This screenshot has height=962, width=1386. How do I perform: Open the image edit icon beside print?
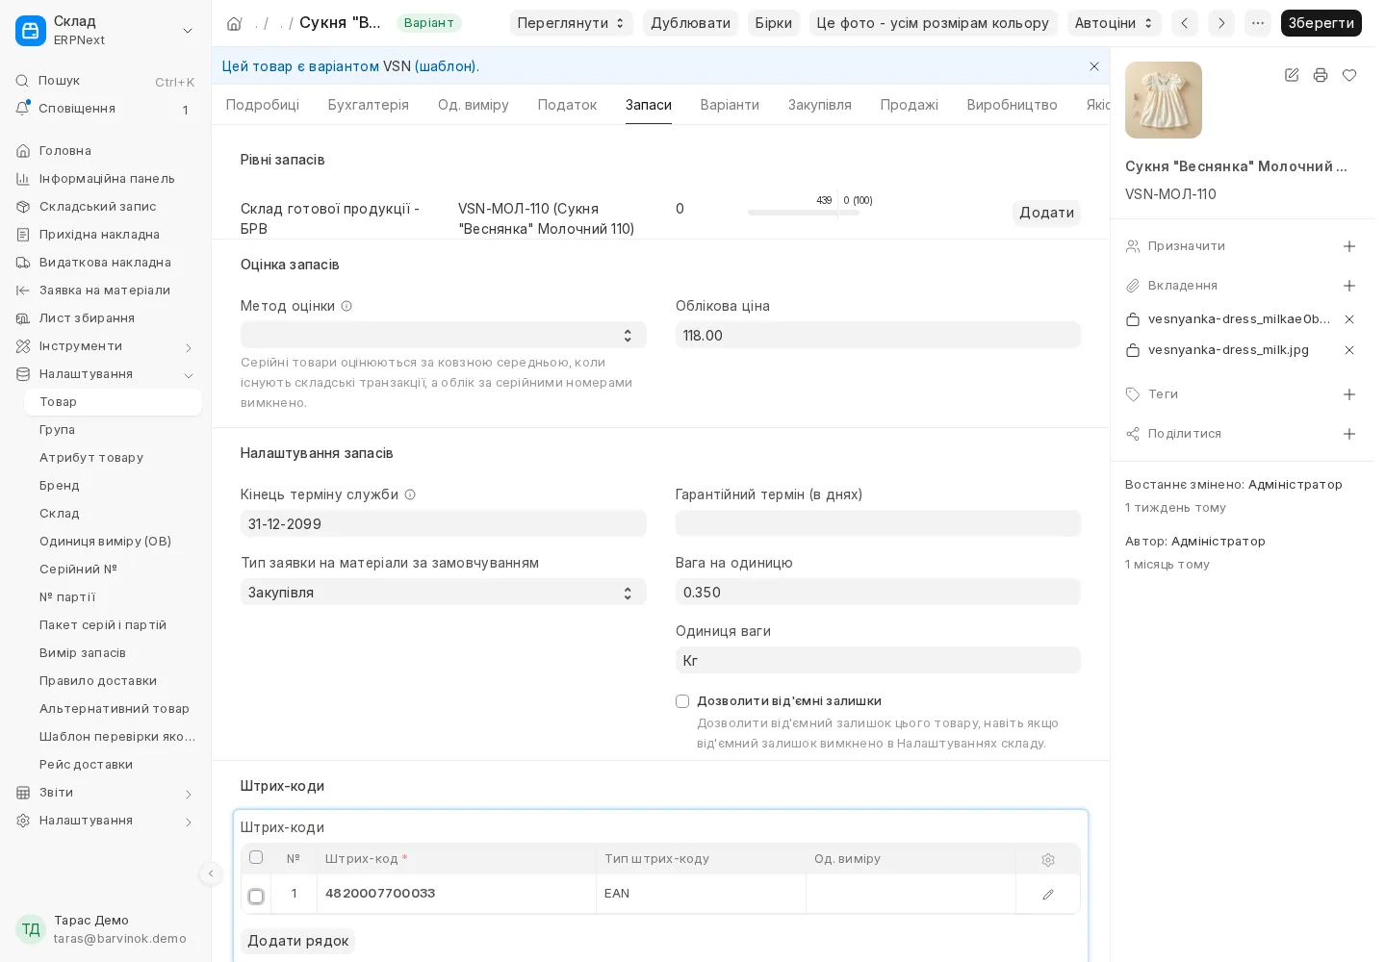click(x=1292, y=75)
